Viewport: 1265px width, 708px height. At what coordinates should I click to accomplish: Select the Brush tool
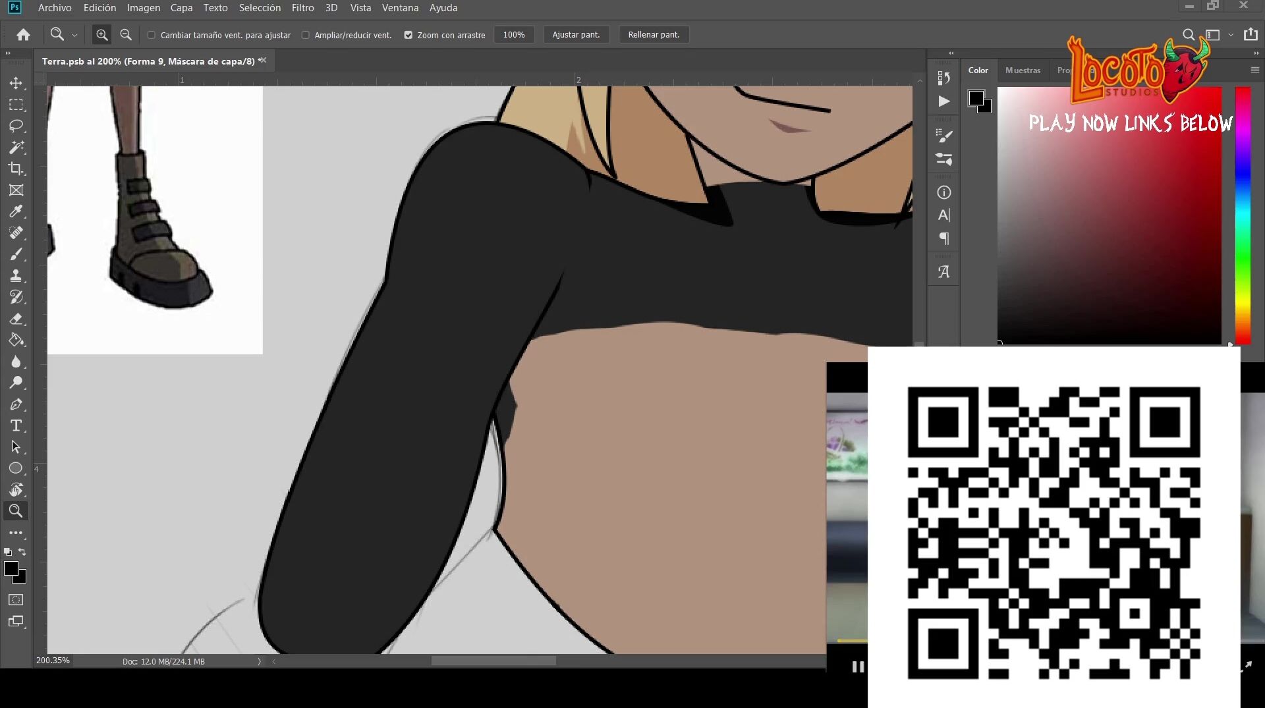point(16,254)
